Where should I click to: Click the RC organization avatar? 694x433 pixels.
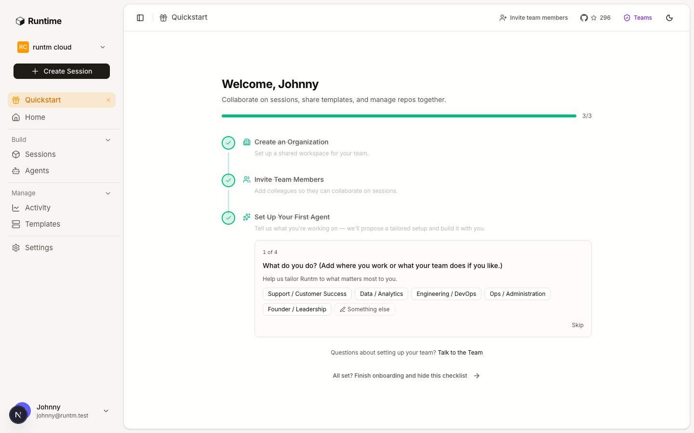pyautogui.click(x=23, y=47)
